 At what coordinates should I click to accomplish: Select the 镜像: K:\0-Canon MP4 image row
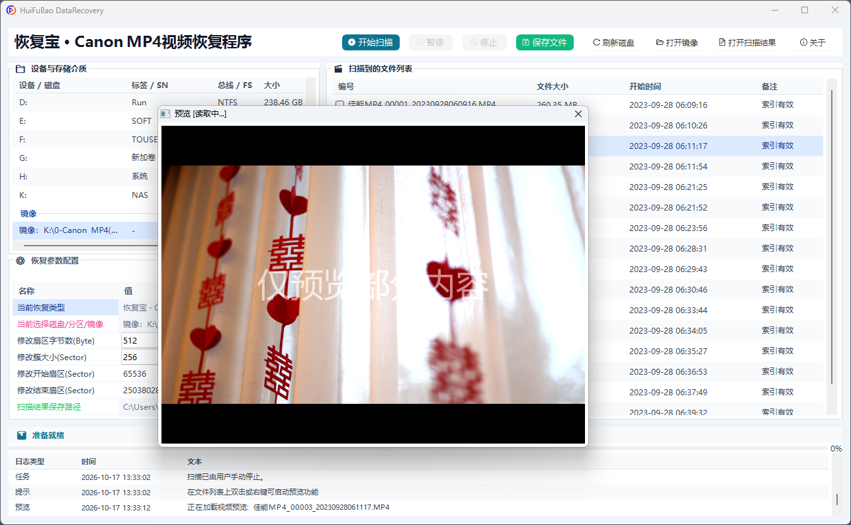[x=86, y=230]
